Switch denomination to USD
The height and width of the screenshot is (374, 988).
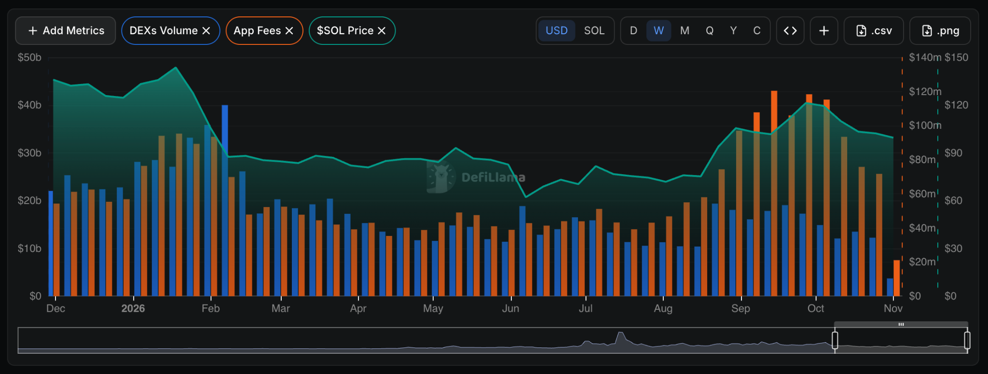point(556,31)
